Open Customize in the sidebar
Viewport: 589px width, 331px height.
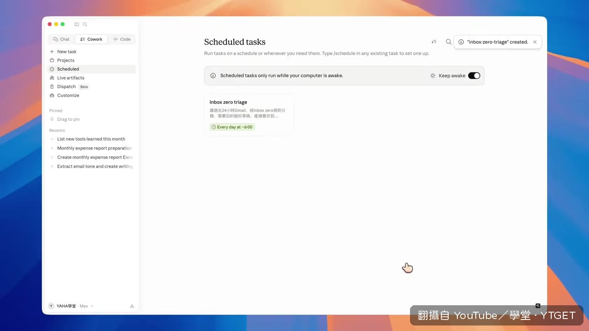[92, 95]
